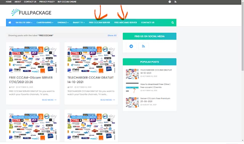Expand the Smart TV menu

pyautogui.click(x=79, y=22)
